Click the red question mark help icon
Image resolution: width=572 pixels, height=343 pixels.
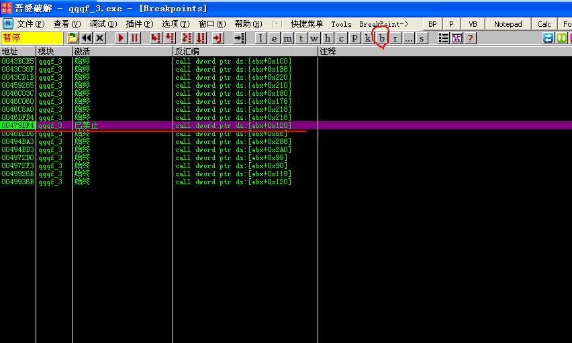pyautogui.click(x=470, y=38)
